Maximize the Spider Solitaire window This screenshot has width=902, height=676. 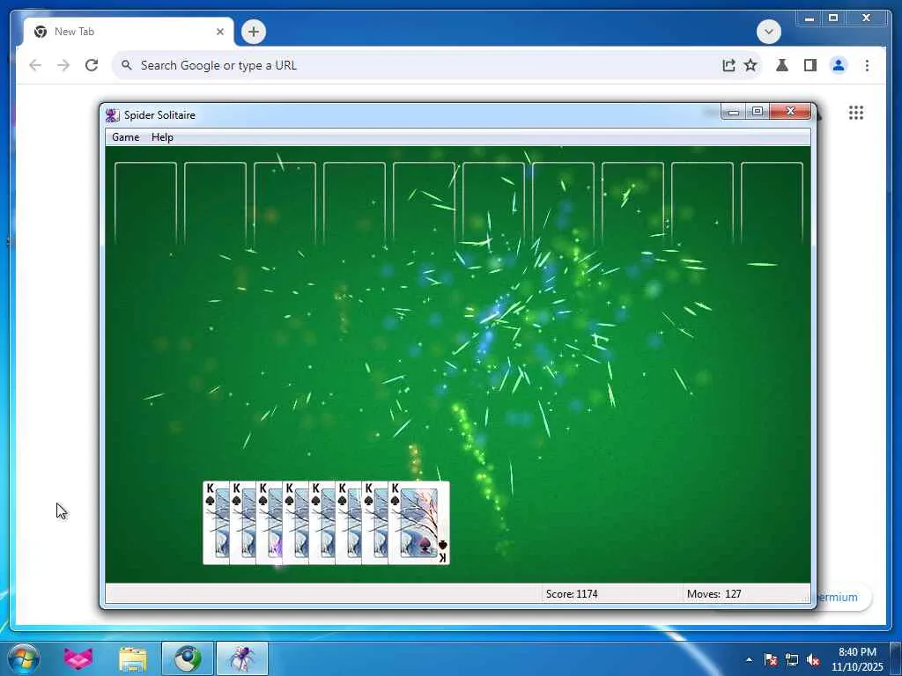tap(758, 112)
